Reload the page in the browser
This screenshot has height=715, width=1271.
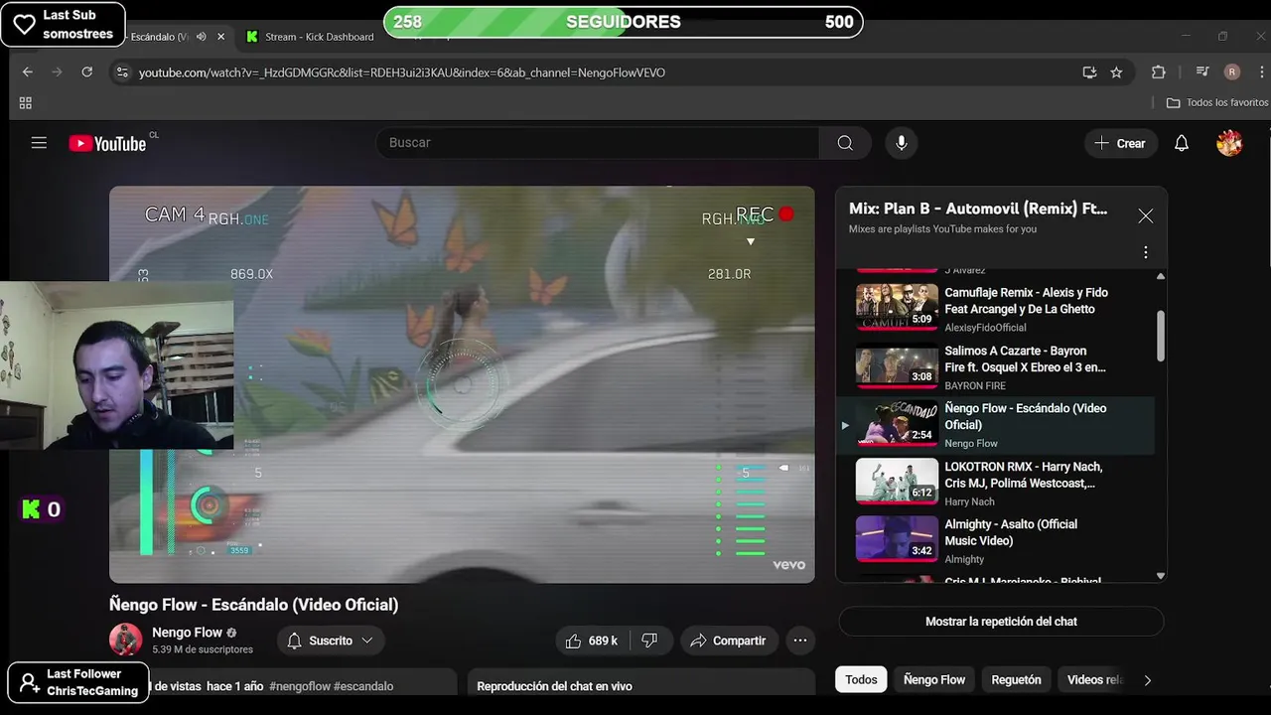pos(87,72)
